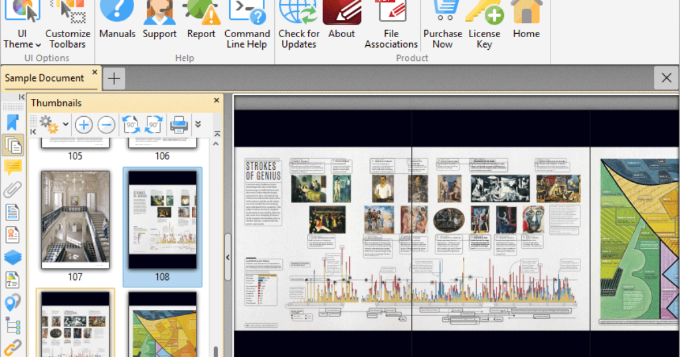This screenshot has height=357, width=680.
Task: Collapse the side pane splitter arrow
Action: pos(228,257)
